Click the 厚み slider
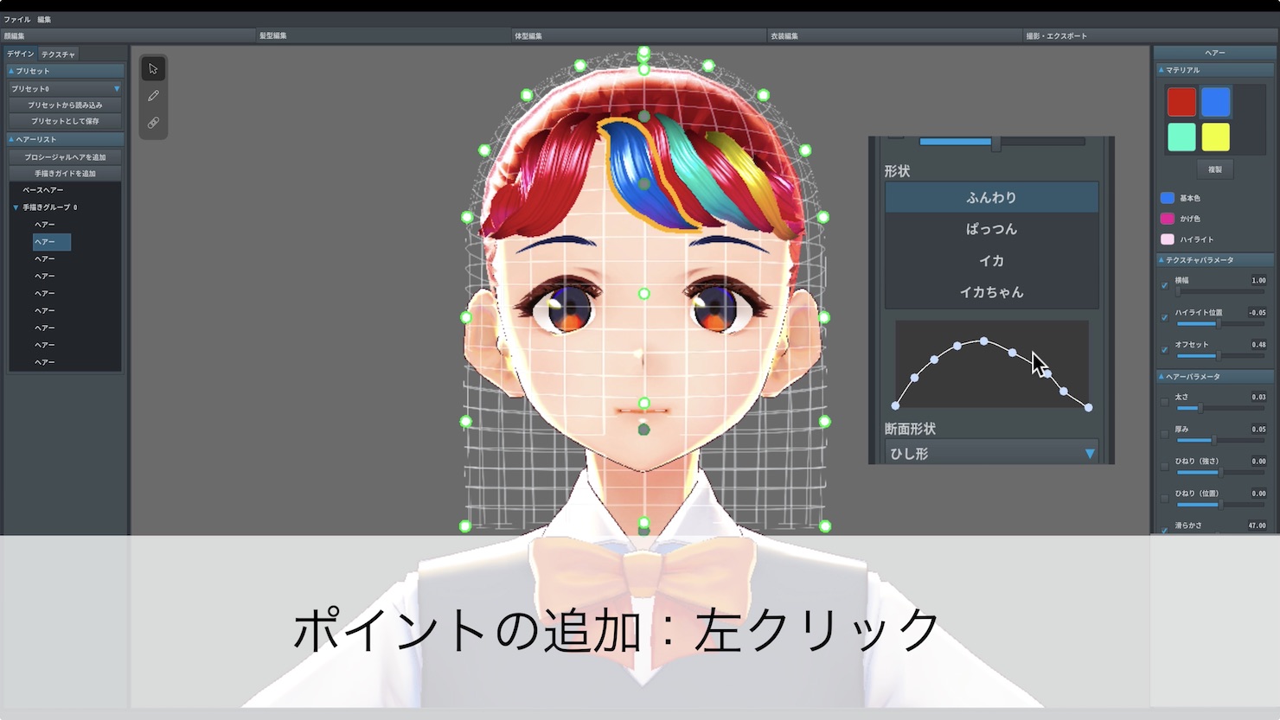 [1219, 440]
